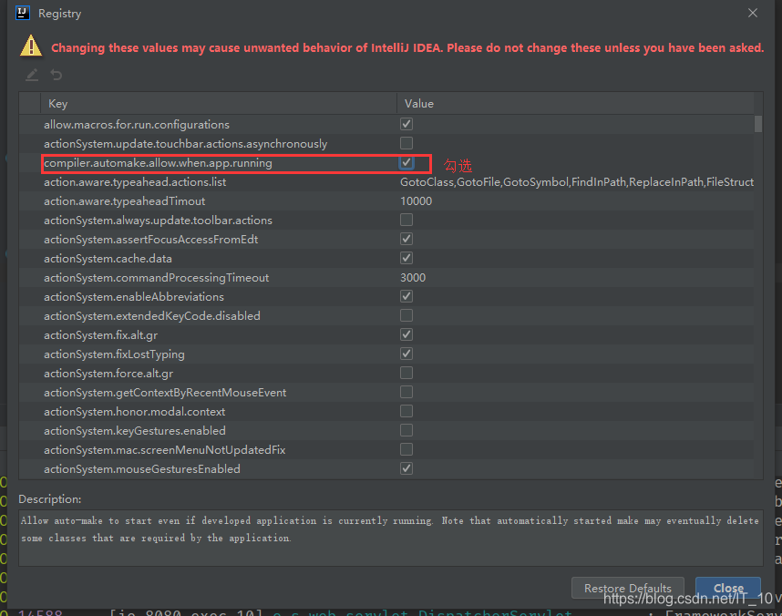Click the edit pencil icon in Registry toolbar
The image size is (782, 616).
coord(32,75)
